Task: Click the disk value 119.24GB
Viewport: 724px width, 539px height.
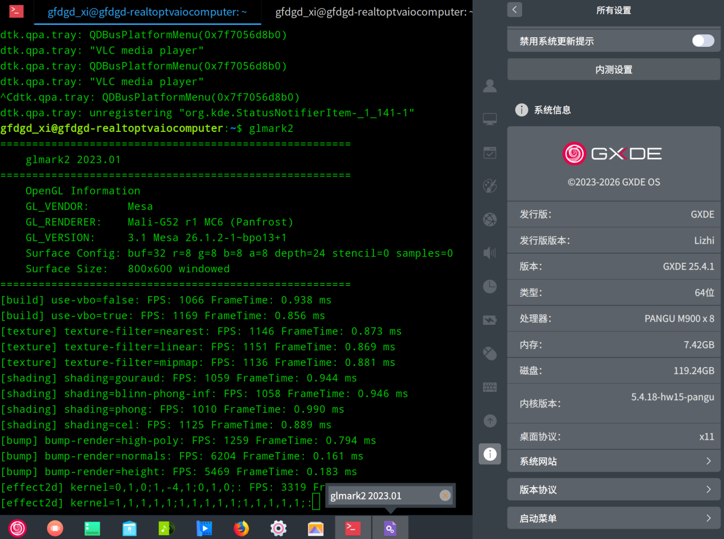Action: click(x=694, y=370)
